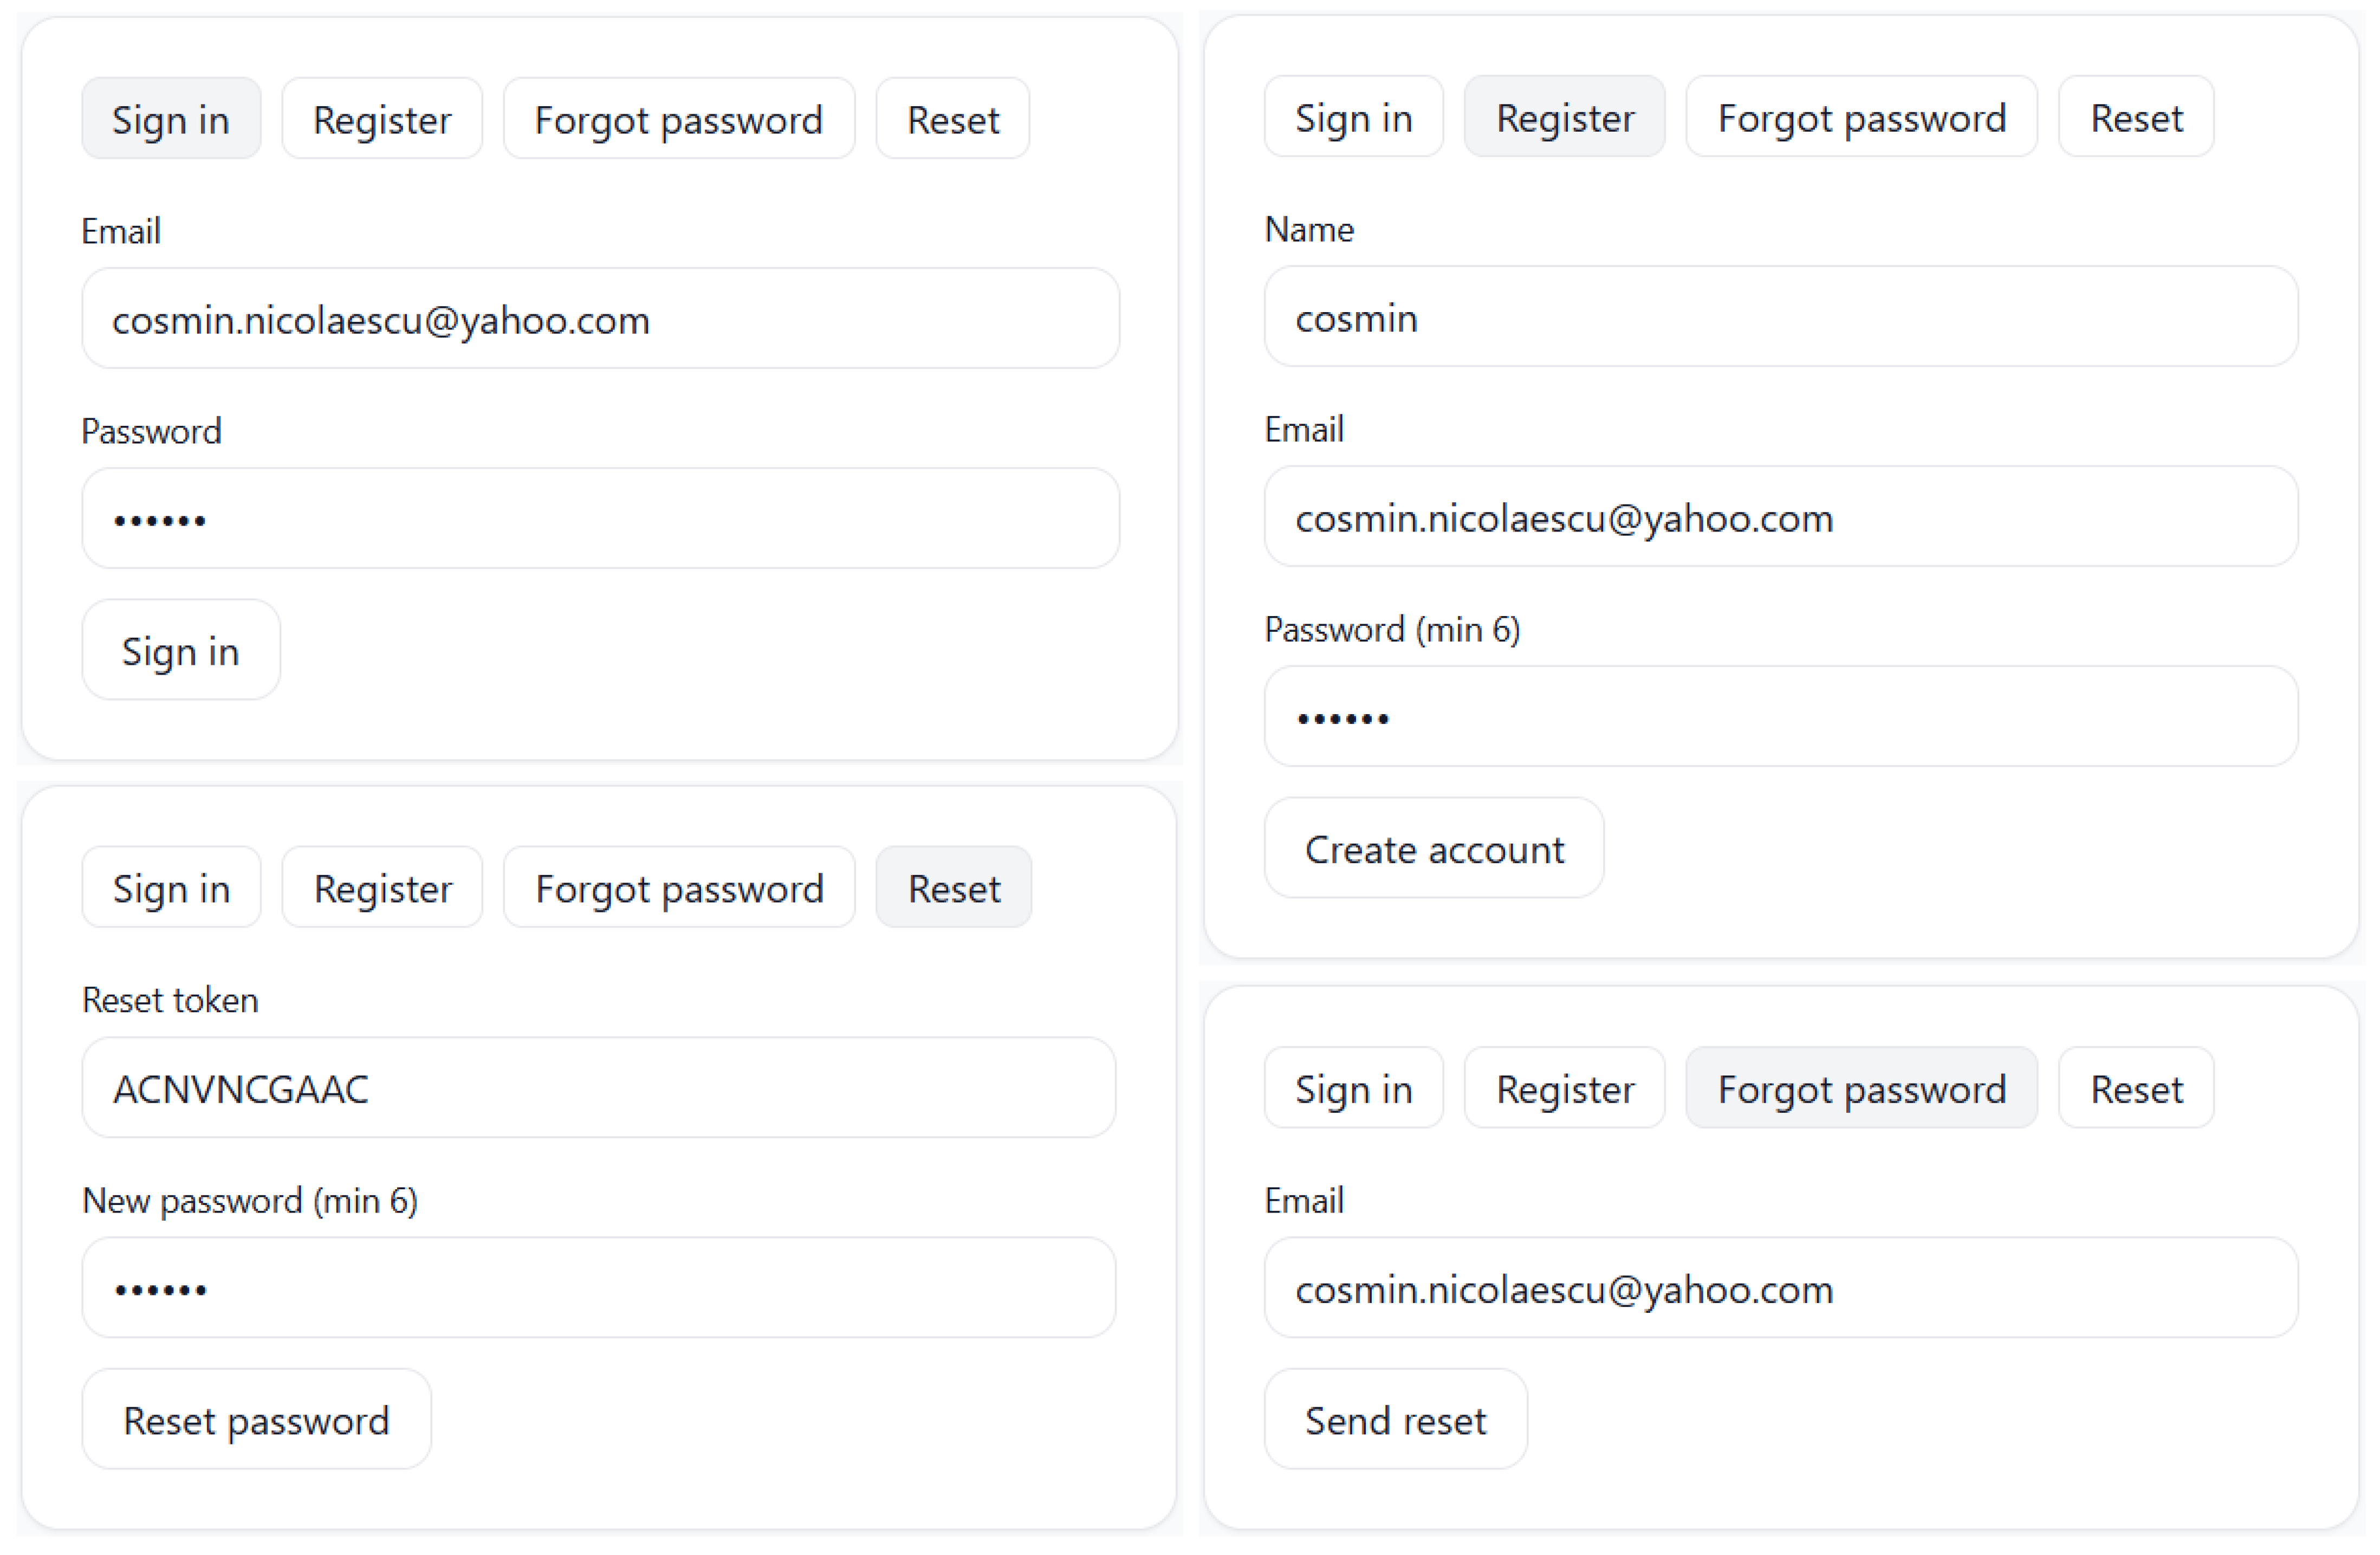Switch to Reset tab in the Send reset panel
Image resolution: width=2380 pixels, height=1555 pixels.
pyautogui.click(x=2135, y=1088)
